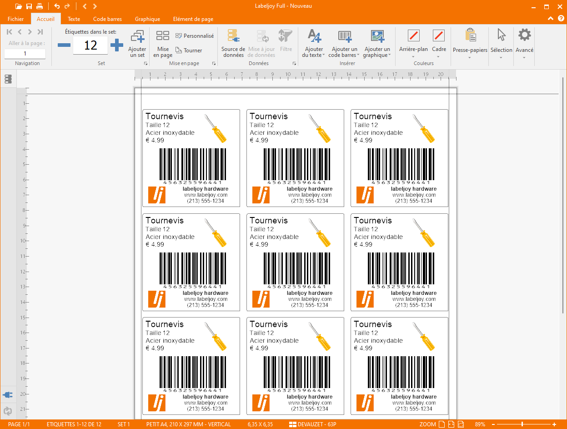Image resolution: width=567 pixels, height=429 pixels.
Task: Click PETIT A4, 210 X 297 MM - VERTICAL
Action: (x=189, y=424)
